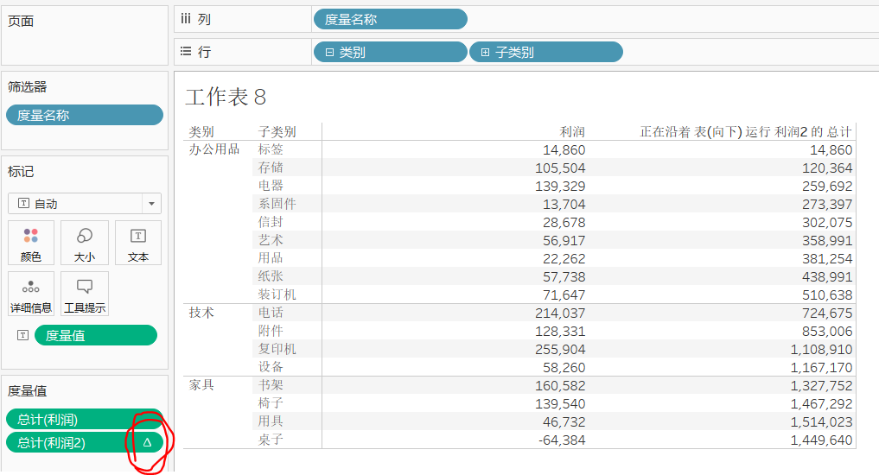Select the 度量名称 pill in 筛选器
This screenshot has height=475, width=879.
(85, 115)
